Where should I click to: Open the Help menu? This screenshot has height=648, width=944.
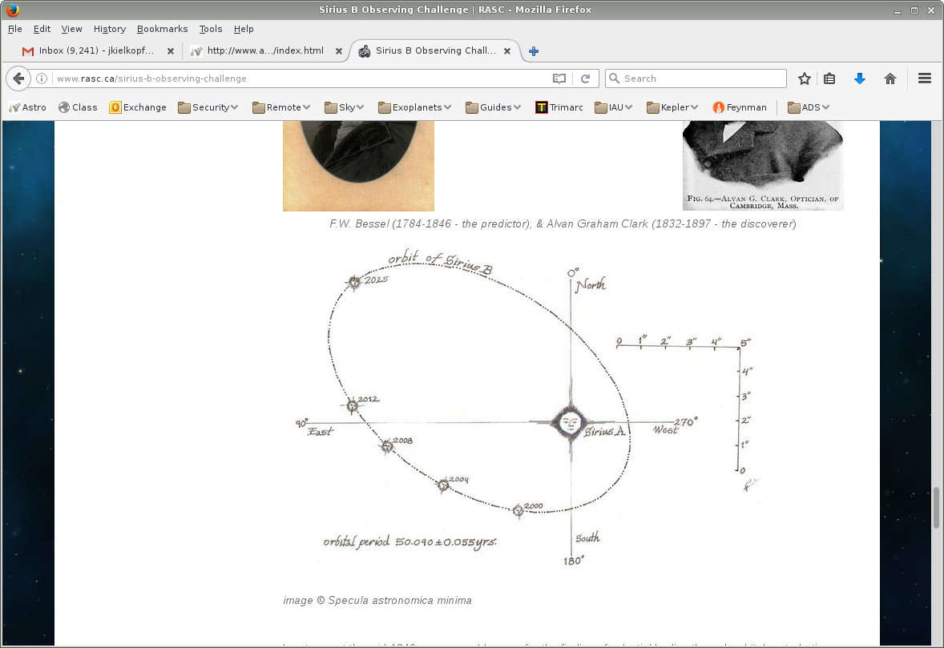point(244,29)
